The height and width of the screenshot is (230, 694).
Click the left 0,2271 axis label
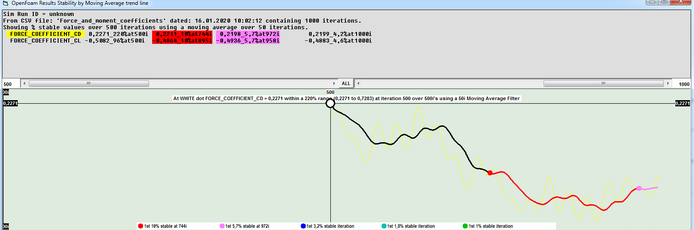(11, 103)
